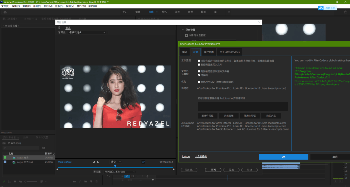Click the 激活许可证 activate license button
The image size is (350, 187).
(x=207, y=116)
